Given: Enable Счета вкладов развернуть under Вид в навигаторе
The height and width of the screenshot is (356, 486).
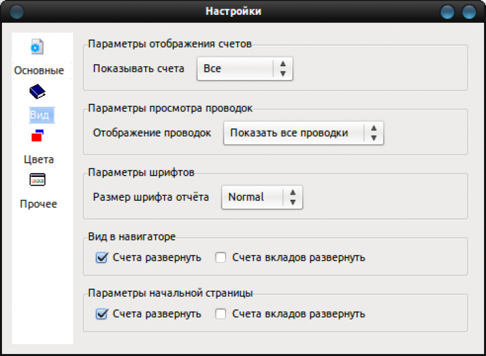Looking at the screenshot, I should point(220,257).
